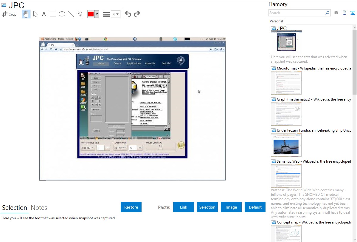Click the selected-text placeholder in Selection pane
Screen dimensions: 357x242
point(58,218)
